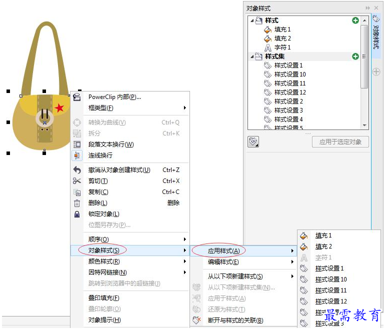Click the letter A icon of 字符 1 in docker
This screenshot has height=331, width=385.
(x=268, y=47)
